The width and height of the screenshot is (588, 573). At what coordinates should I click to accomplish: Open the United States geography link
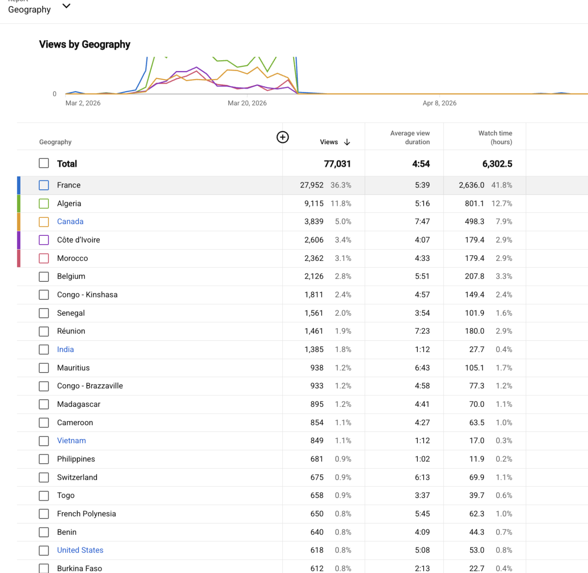(80, 550)
